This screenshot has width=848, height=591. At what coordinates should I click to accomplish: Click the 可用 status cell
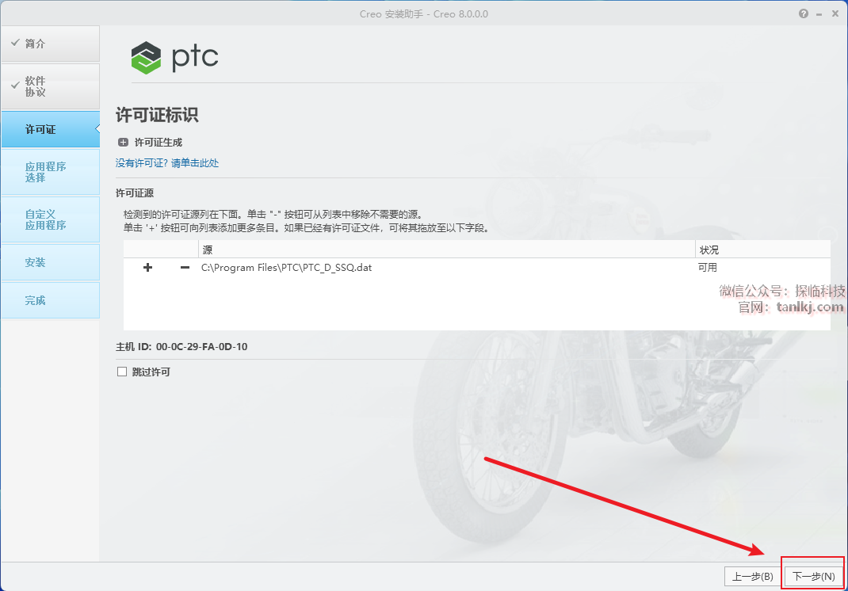click(708, 268)
